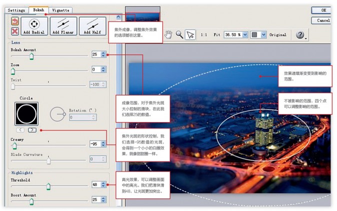Open the 36.50 % zoom dropdown

point(245,34)
